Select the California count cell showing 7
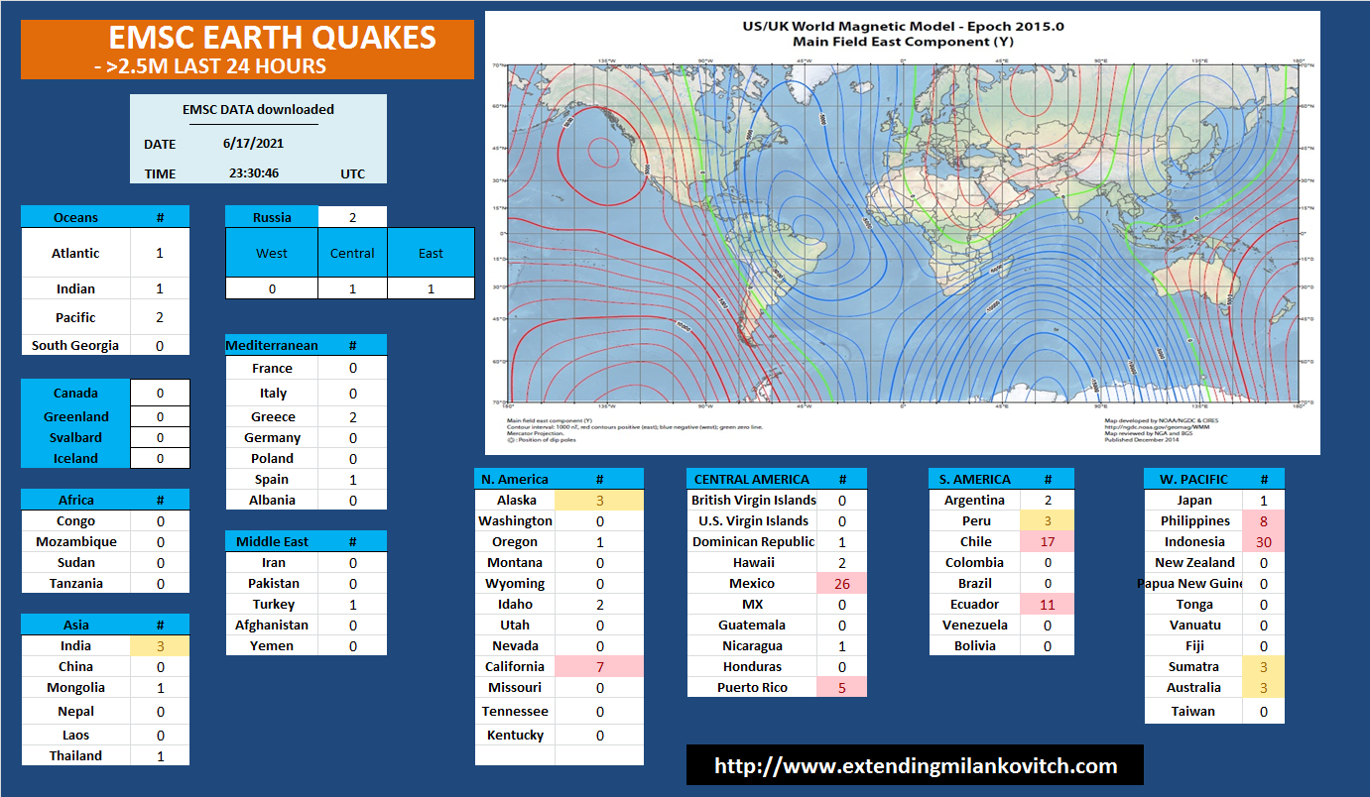 [x=599, y=666]
